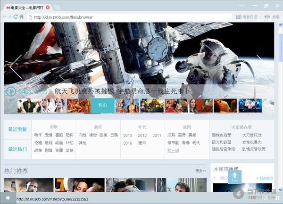Go back with the browser back arrow
Viewport: 283px width, 204px height.
click(4, 17)
